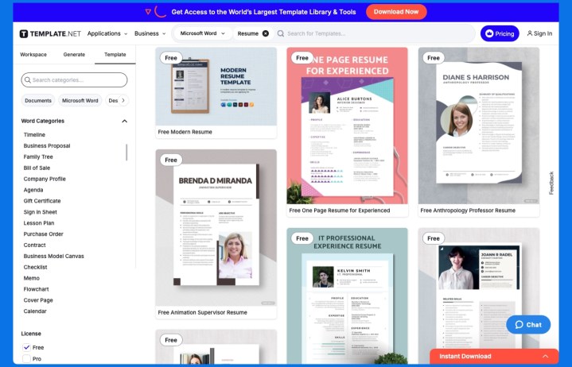This screenshot has height=367, width=572.
Task: Select the Business Proposal category
Action: pos(47,146)
